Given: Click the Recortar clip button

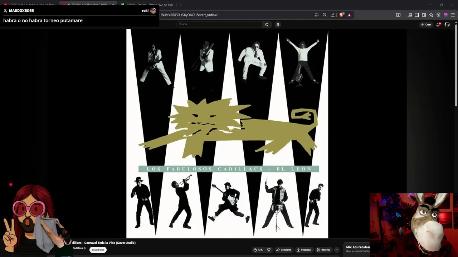Looking at the screenshot, I should point(323,250).
